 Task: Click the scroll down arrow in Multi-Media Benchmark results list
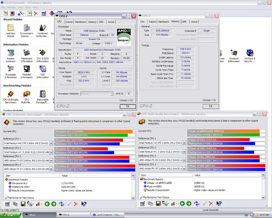pyautogui.click(x=263, y=197)
